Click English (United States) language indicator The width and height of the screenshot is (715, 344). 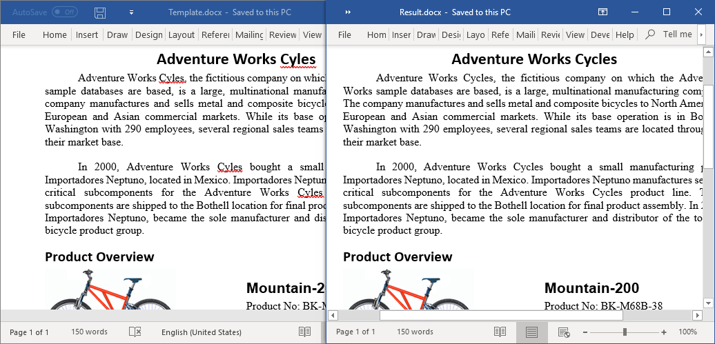tap(202, 332)
